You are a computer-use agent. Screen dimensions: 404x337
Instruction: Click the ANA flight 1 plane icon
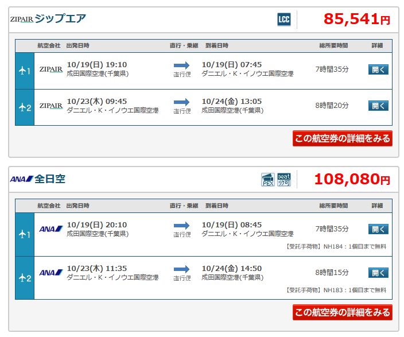coord(25,234)
